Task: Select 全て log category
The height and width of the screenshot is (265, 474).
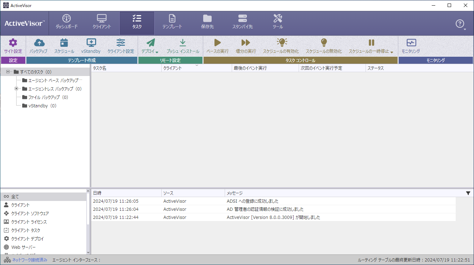Action: coord(43,196)
